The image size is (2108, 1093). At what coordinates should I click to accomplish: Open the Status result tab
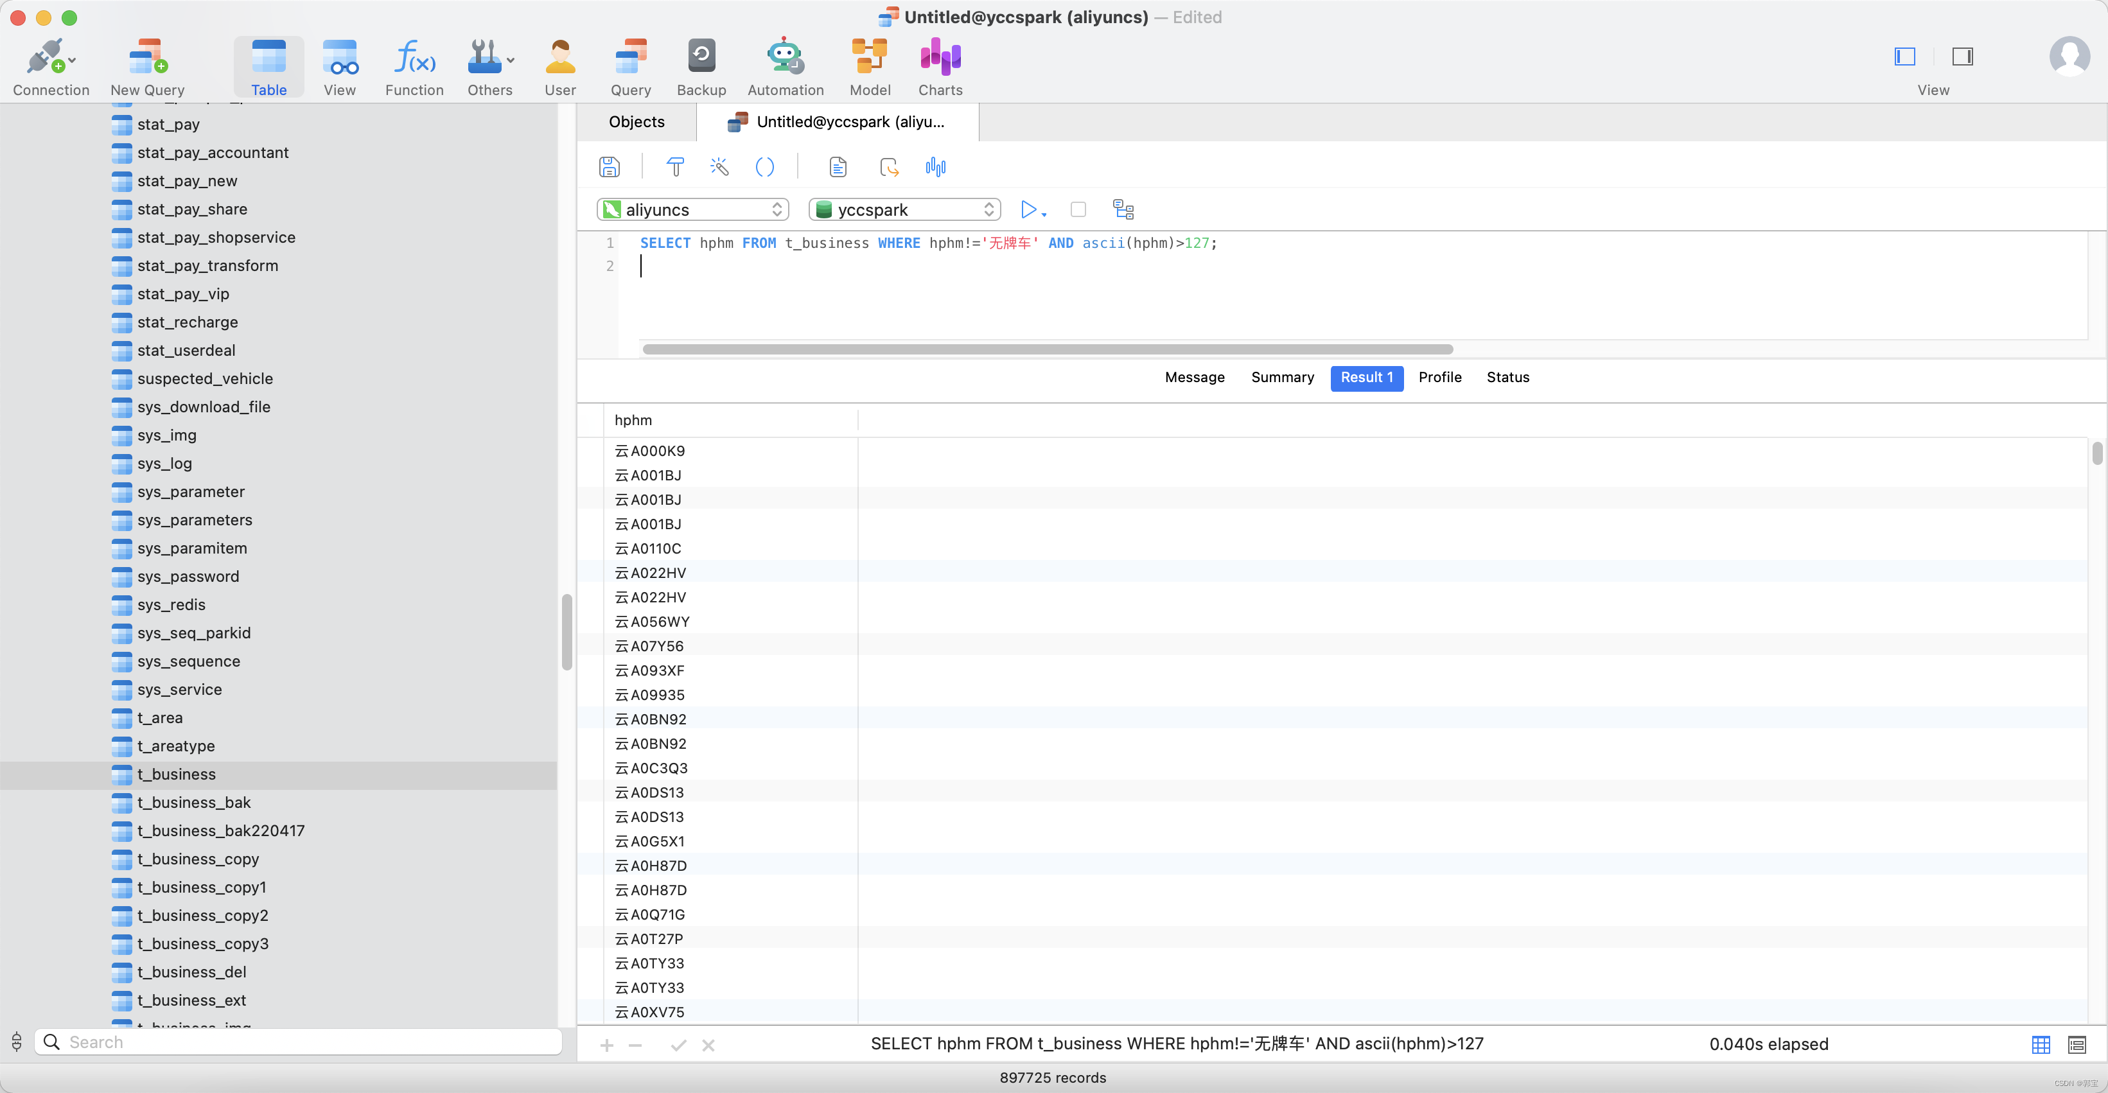[x=1507, y=377]
